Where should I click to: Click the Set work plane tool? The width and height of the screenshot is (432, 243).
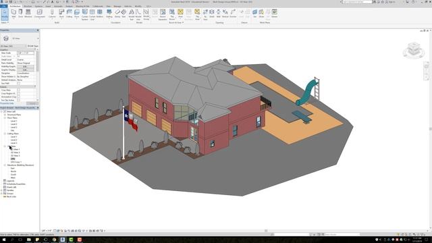[255, 13]
